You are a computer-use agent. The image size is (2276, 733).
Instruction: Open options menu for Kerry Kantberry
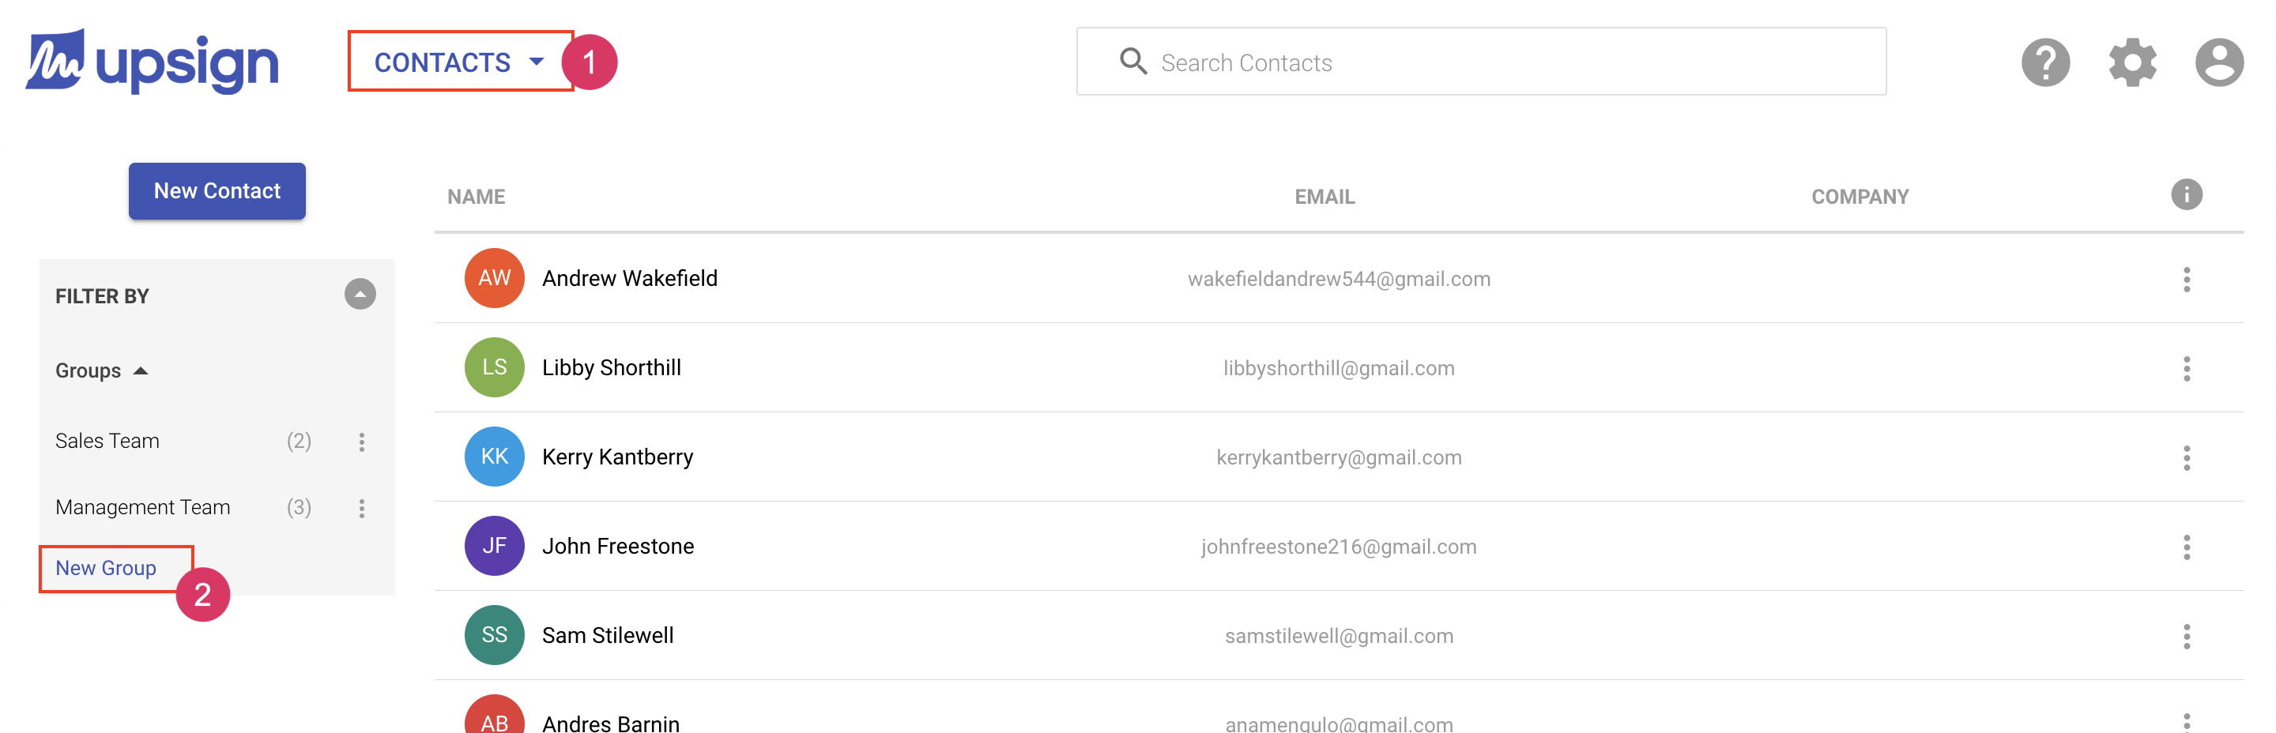[x=2187, y=457]
